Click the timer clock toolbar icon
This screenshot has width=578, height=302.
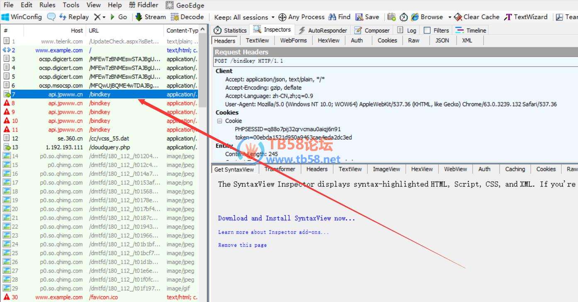click(403, 17)
